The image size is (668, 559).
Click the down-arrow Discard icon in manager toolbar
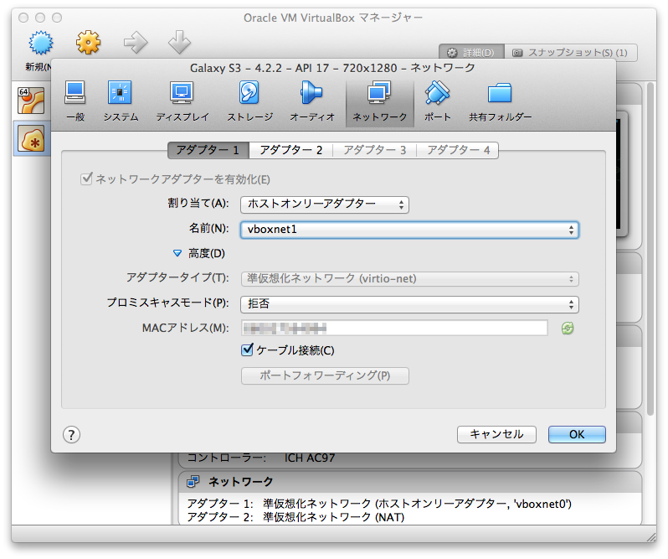[x=179, y=42]
